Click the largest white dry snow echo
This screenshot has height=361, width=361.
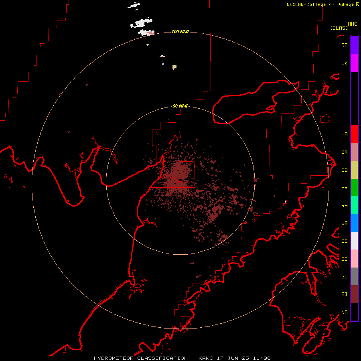tap(141, 23)
